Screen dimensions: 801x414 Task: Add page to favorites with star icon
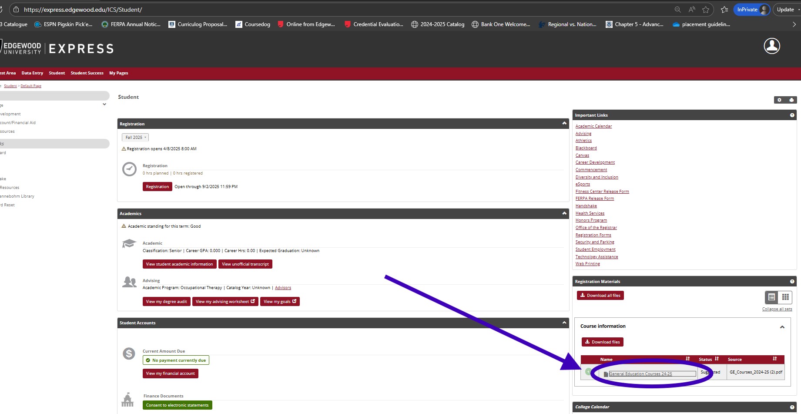point(706,10)
